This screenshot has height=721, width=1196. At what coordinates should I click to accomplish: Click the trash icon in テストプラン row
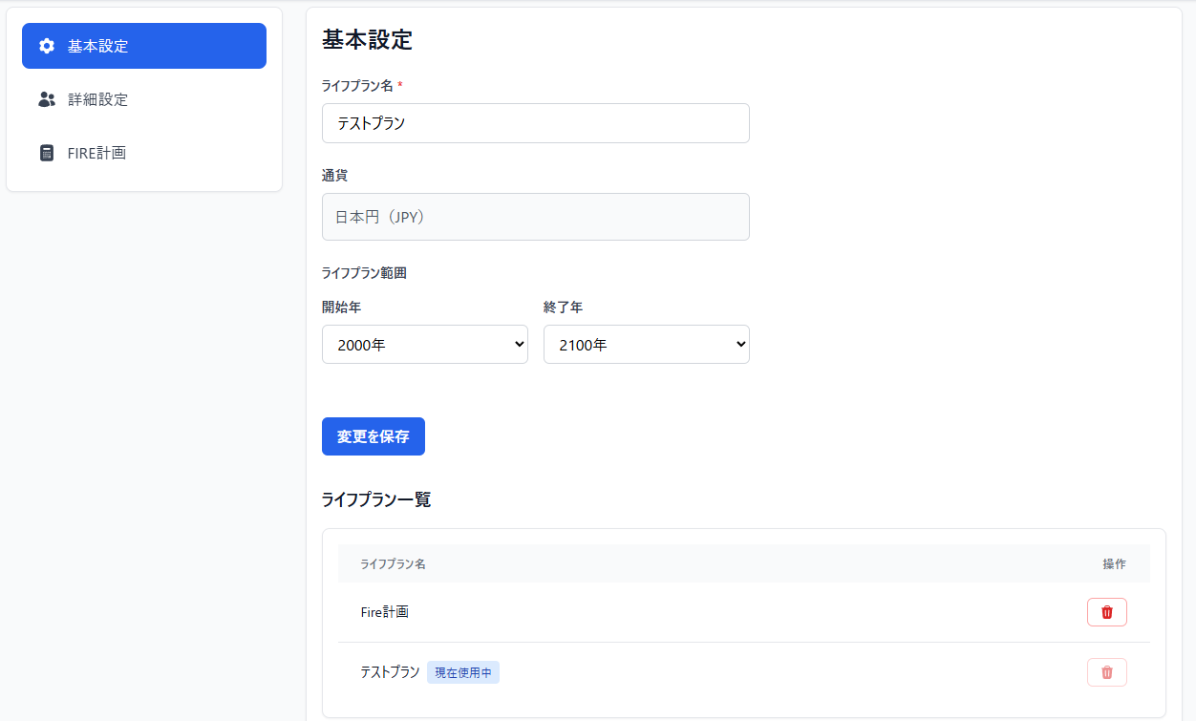[1107, 672]
